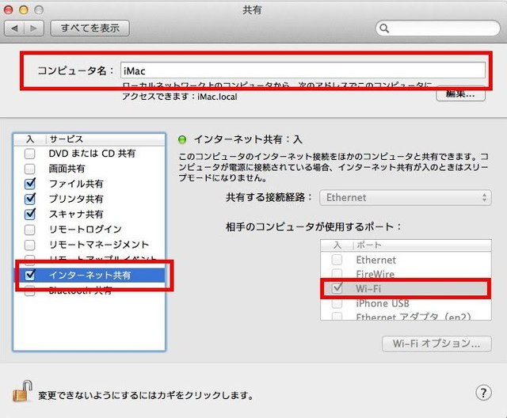Click the forward navigation arrow
The height and width of the screenshot is (418, 507).
[x=33, y=28]
